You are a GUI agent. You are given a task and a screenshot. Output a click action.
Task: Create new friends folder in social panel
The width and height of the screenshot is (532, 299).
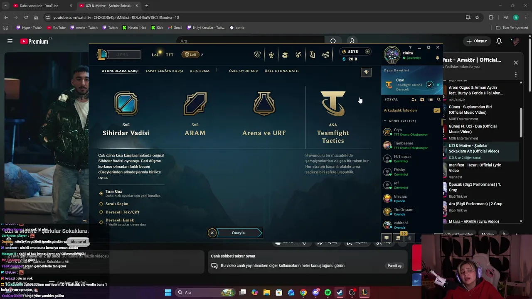click(422, 100)
